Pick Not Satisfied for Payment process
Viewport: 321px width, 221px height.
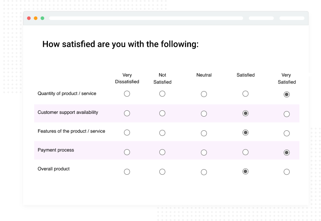[162, 152]
